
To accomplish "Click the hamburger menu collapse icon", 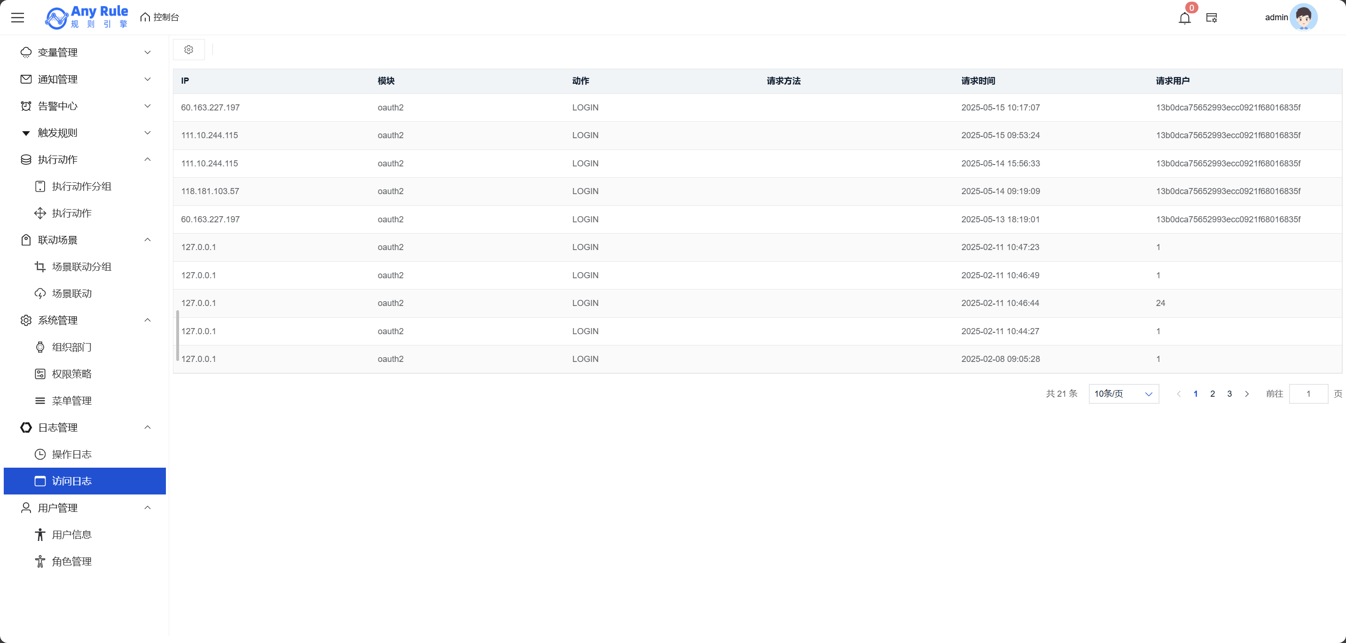I will click(18, 17).
